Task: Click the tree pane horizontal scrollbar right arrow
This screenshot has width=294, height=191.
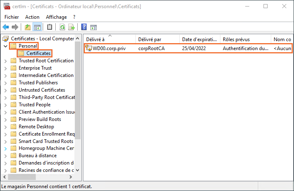Action: click(x=70, y=177)
